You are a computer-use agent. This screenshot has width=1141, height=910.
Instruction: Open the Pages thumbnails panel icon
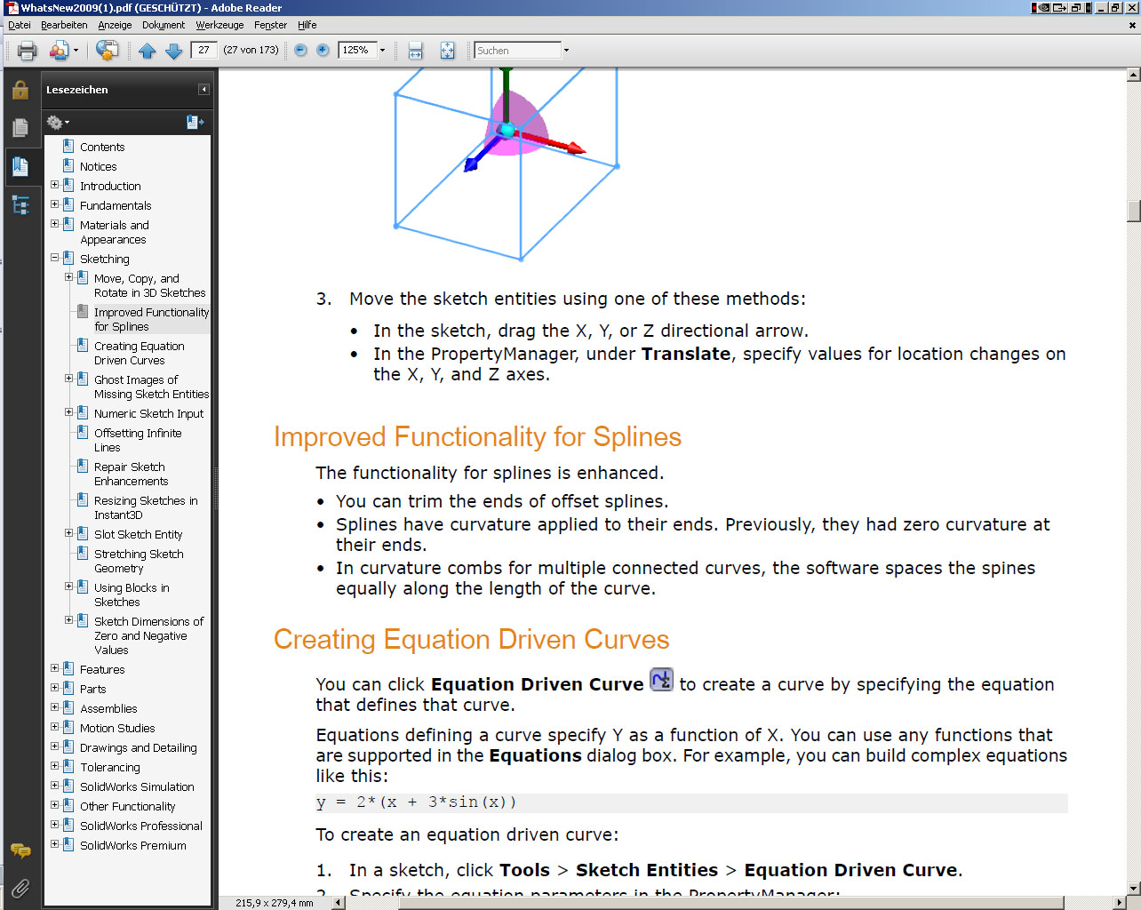[20, 128]
